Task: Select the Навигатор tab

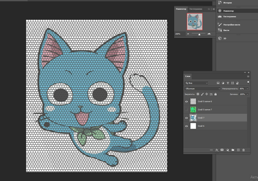Action: [181, 8]
